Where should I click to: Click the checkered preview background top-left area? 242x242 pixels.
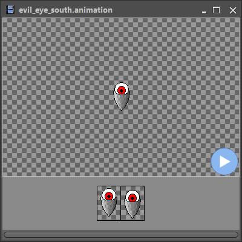[x=30, y=41]
